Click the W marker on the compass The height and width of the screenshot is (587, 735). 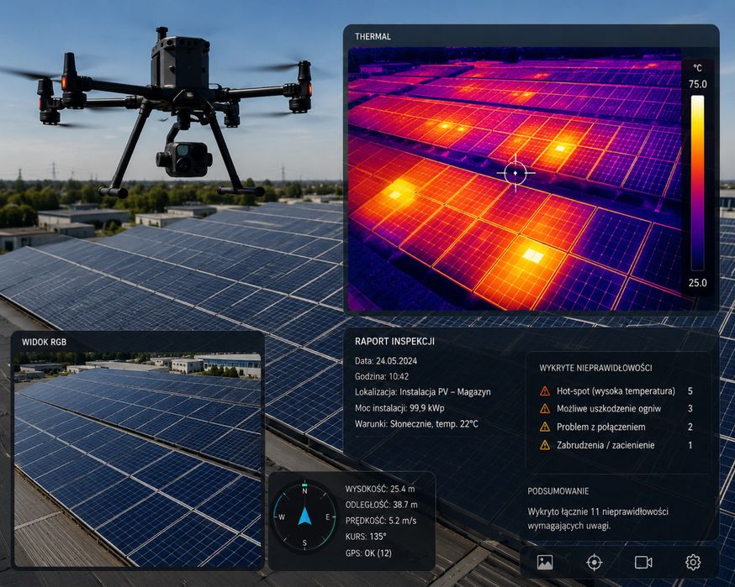coord(282,517)
